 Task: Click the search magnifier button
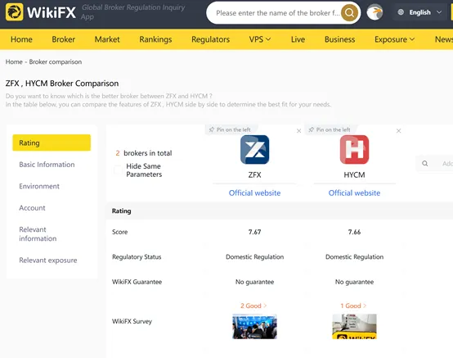[349, 13]
